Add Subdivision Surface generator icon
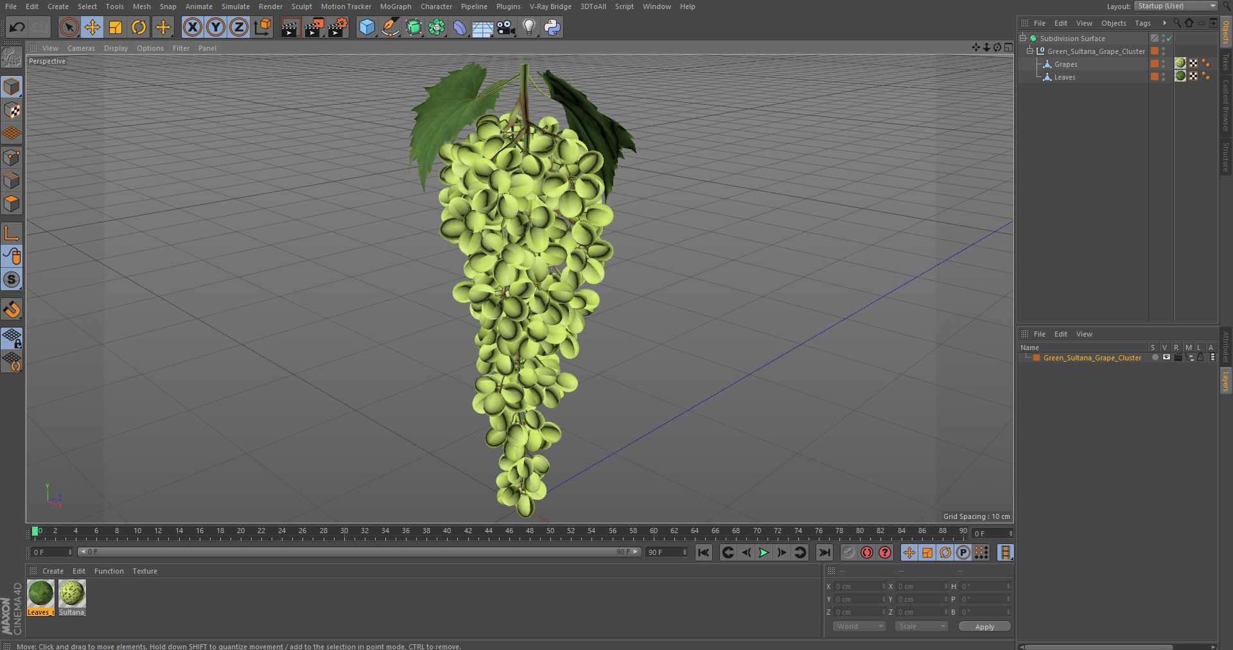 coord(414,27)
